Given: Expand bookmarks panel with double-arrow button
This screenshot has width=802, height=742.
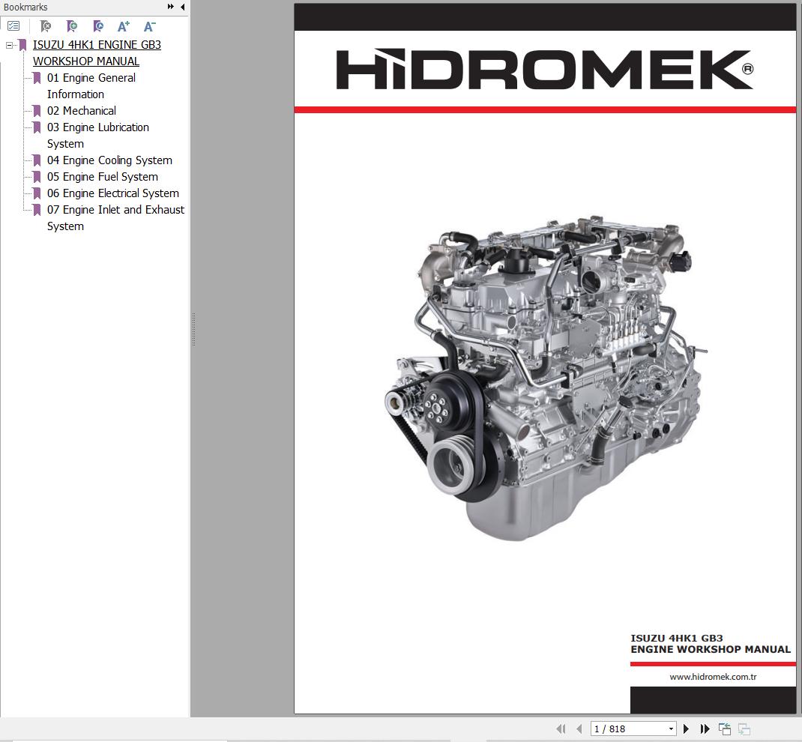Looking at the screenshot, I should click(171, 7).
